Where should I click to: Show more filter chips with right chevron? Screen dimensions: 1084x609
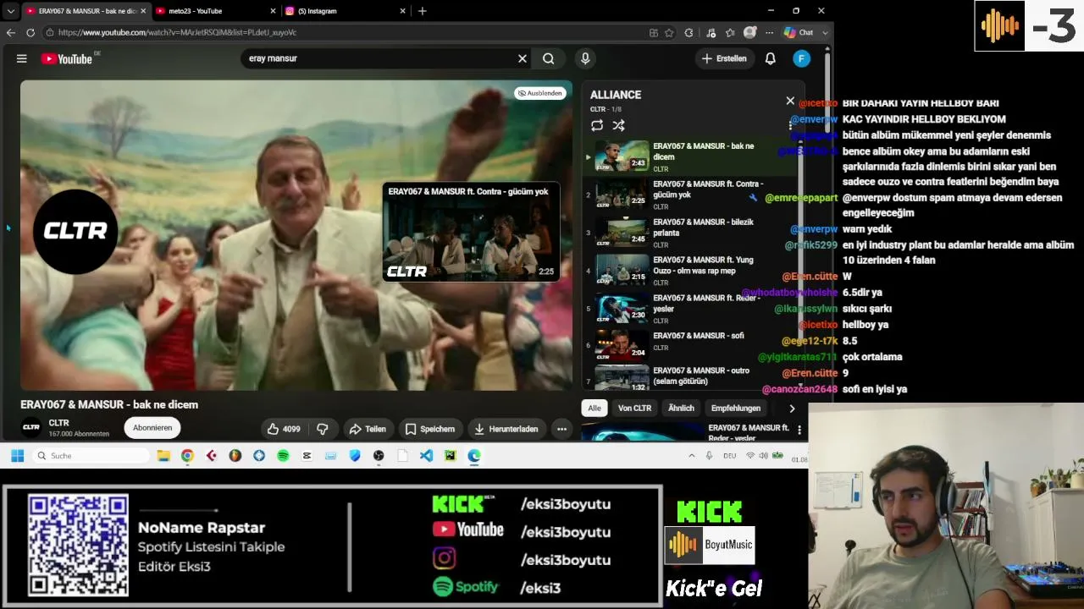(x=792, y=409)
